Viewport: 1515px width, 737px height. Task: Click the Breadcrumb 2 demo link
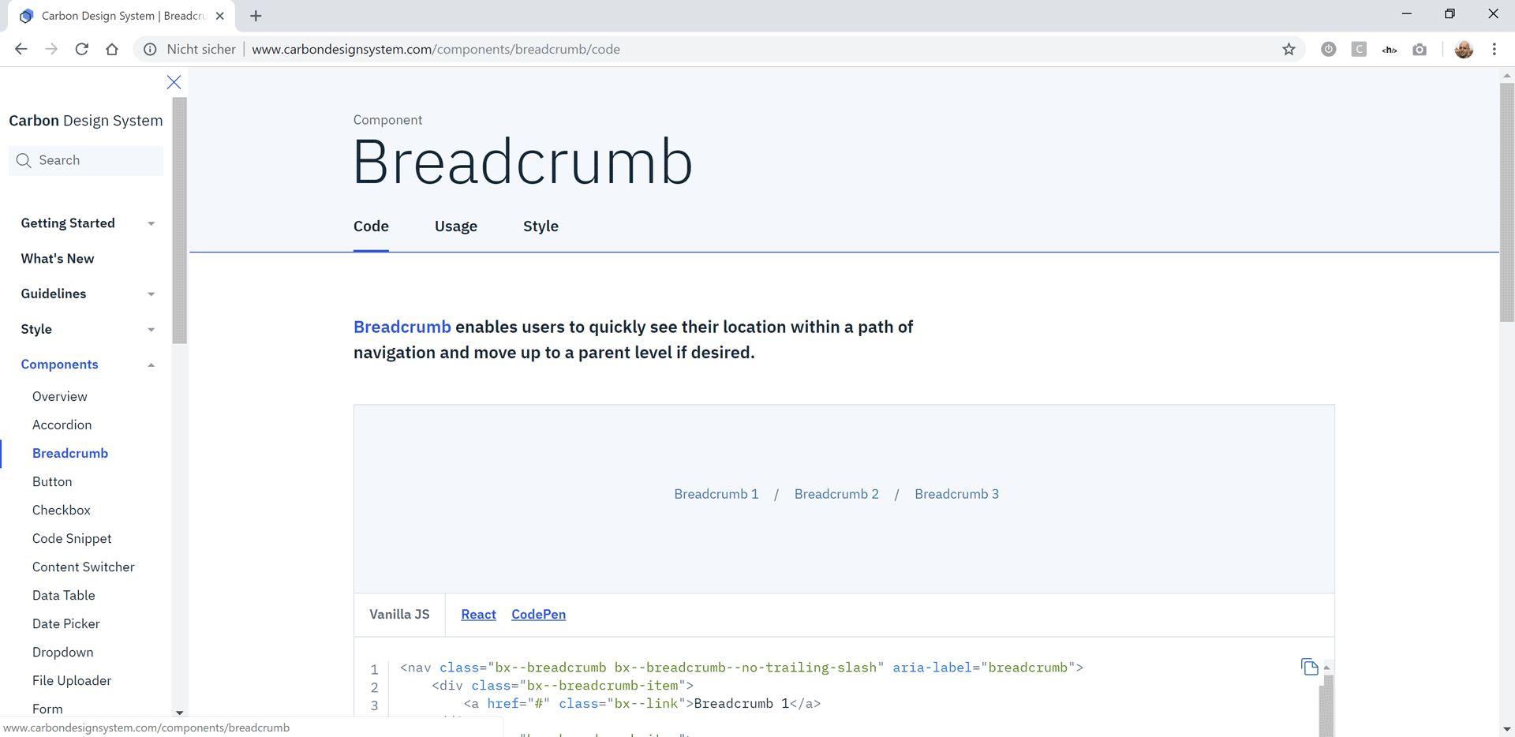click(836, 494)
